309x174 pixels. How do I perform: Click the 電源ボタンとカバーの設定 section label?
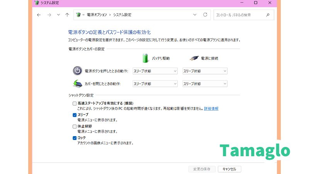click(x=87, y=49)
